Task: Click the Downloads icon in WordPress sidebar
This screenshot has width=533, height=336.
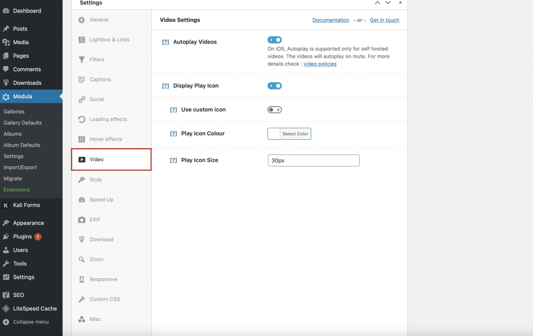Action: pyautogui.click(x=6, y=83)
